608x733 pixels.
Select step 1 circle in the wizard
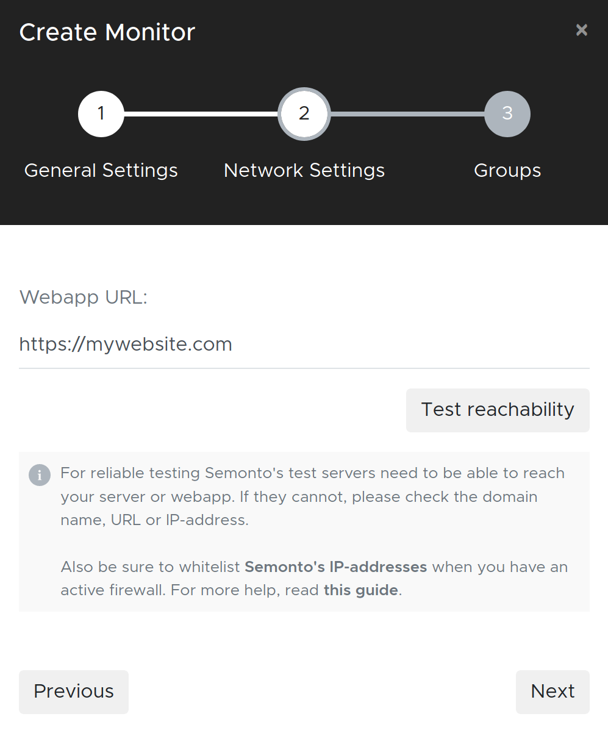101,114
